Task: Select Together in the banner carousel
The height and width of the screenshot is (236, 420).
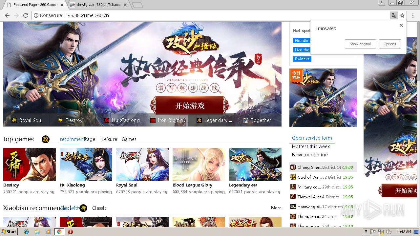Action: tap(258, 120)
